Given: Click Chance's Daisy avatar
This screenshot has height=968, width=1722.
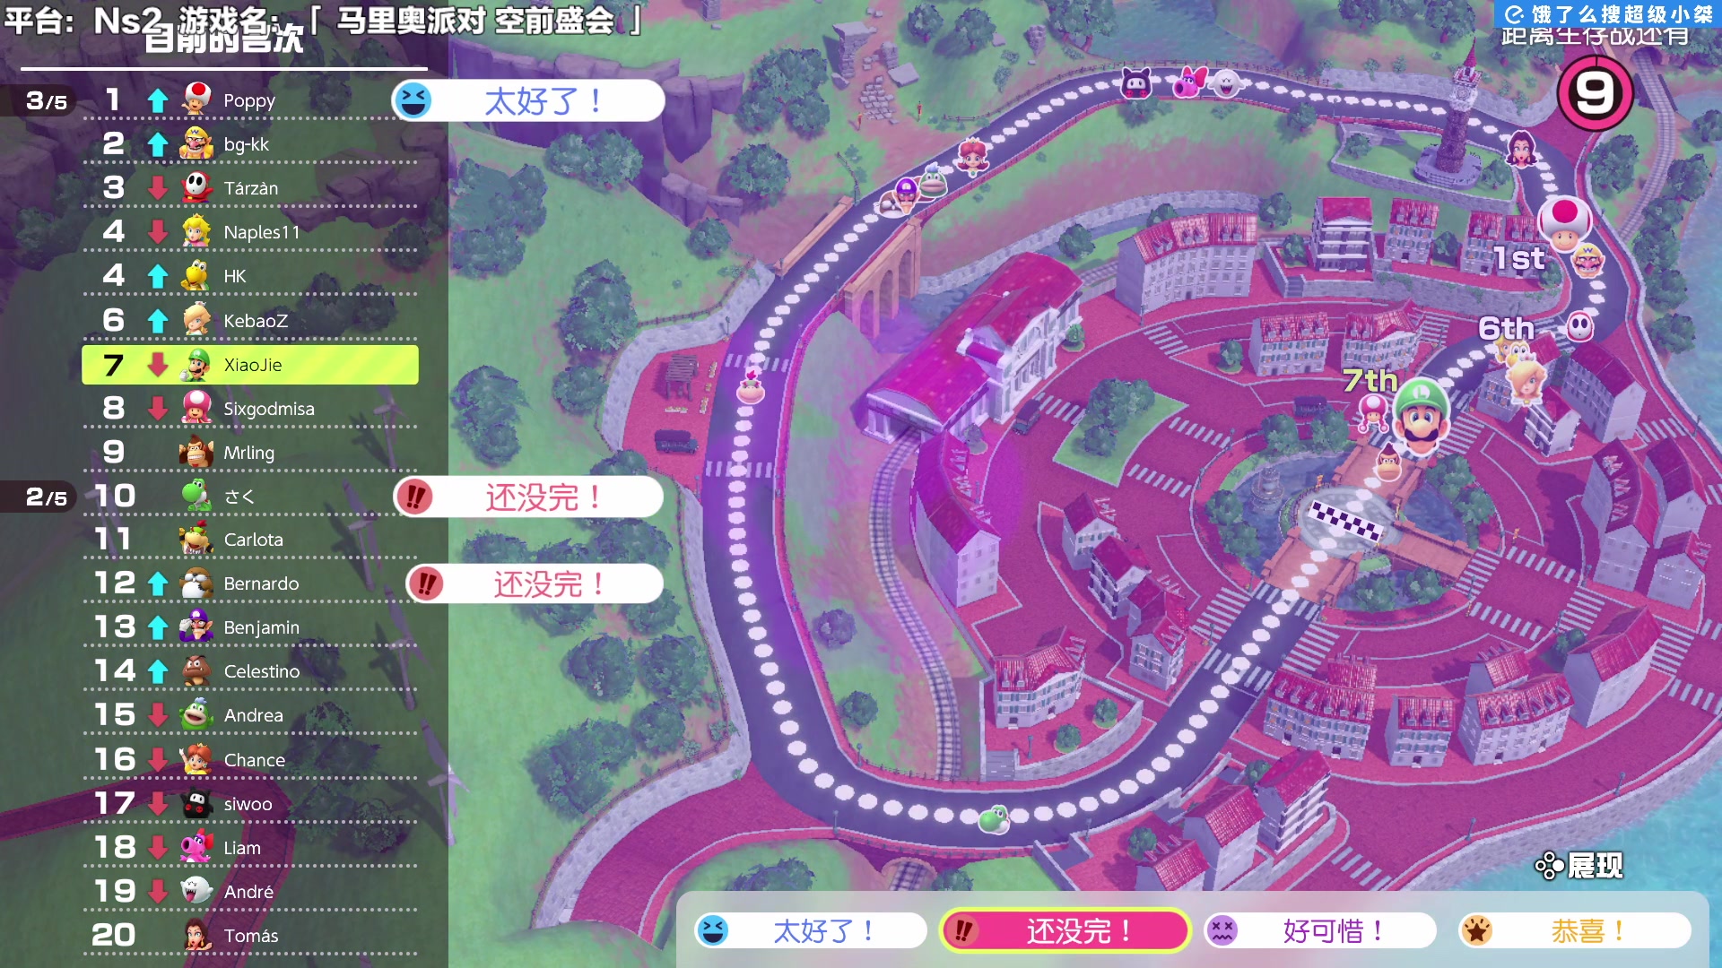Looking at the screenshot, I should point(196,759).
